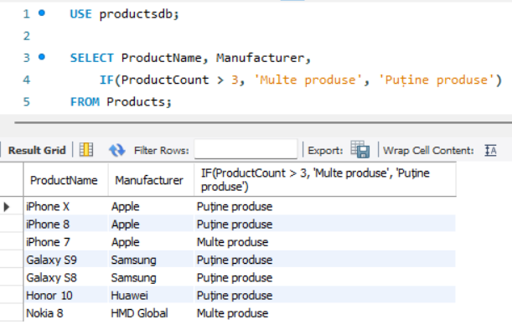Viewport: 512px width, 330px height.
Task: Select Multe produse cell in Nokia 8 row
Action: click(325, 313)
